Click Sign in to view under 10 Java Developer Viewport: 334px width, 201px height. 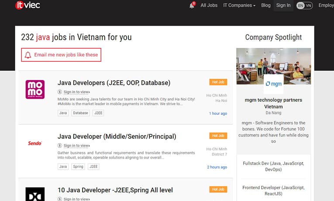[77, 199]
